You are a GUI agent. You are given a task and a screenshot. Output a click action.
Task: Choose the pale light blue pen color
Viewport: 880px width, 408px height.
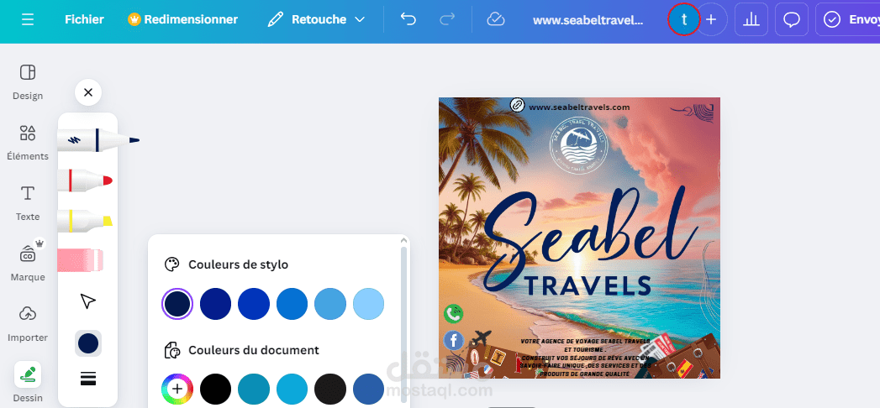click(x=369, y=304)
